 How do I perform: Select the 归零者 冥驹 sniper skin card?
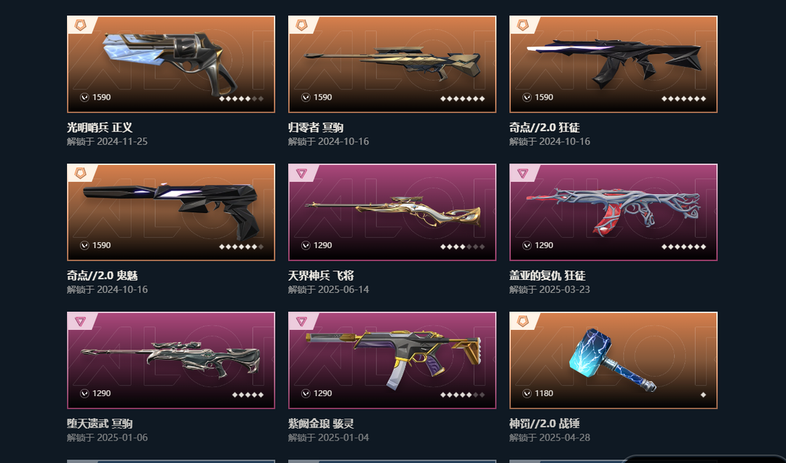[392, 64]
